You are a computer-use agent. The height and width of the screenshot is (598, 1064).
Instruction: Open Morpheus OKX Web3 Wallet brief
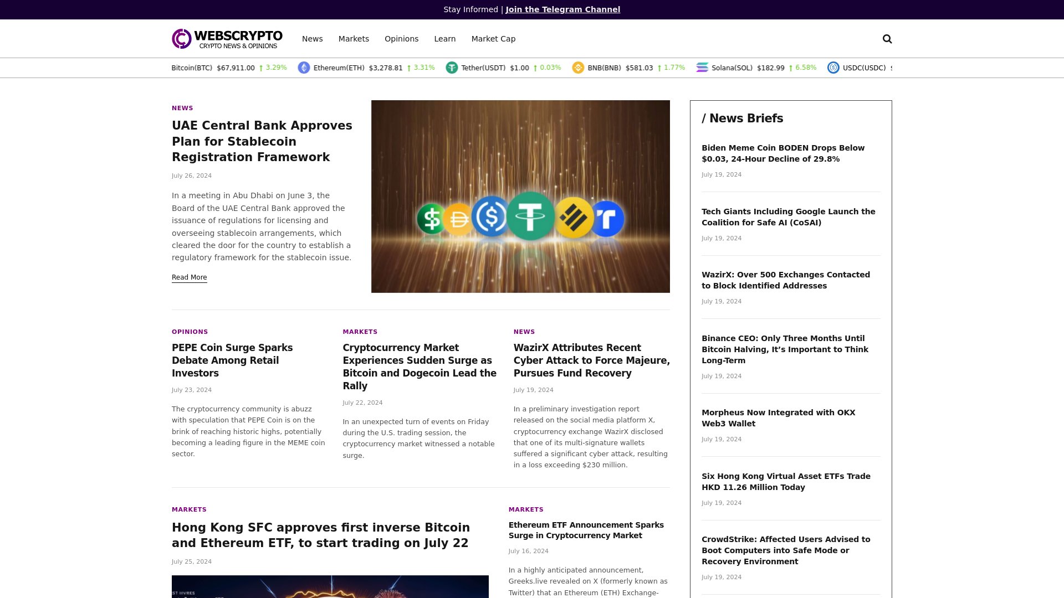click(779, 418)
